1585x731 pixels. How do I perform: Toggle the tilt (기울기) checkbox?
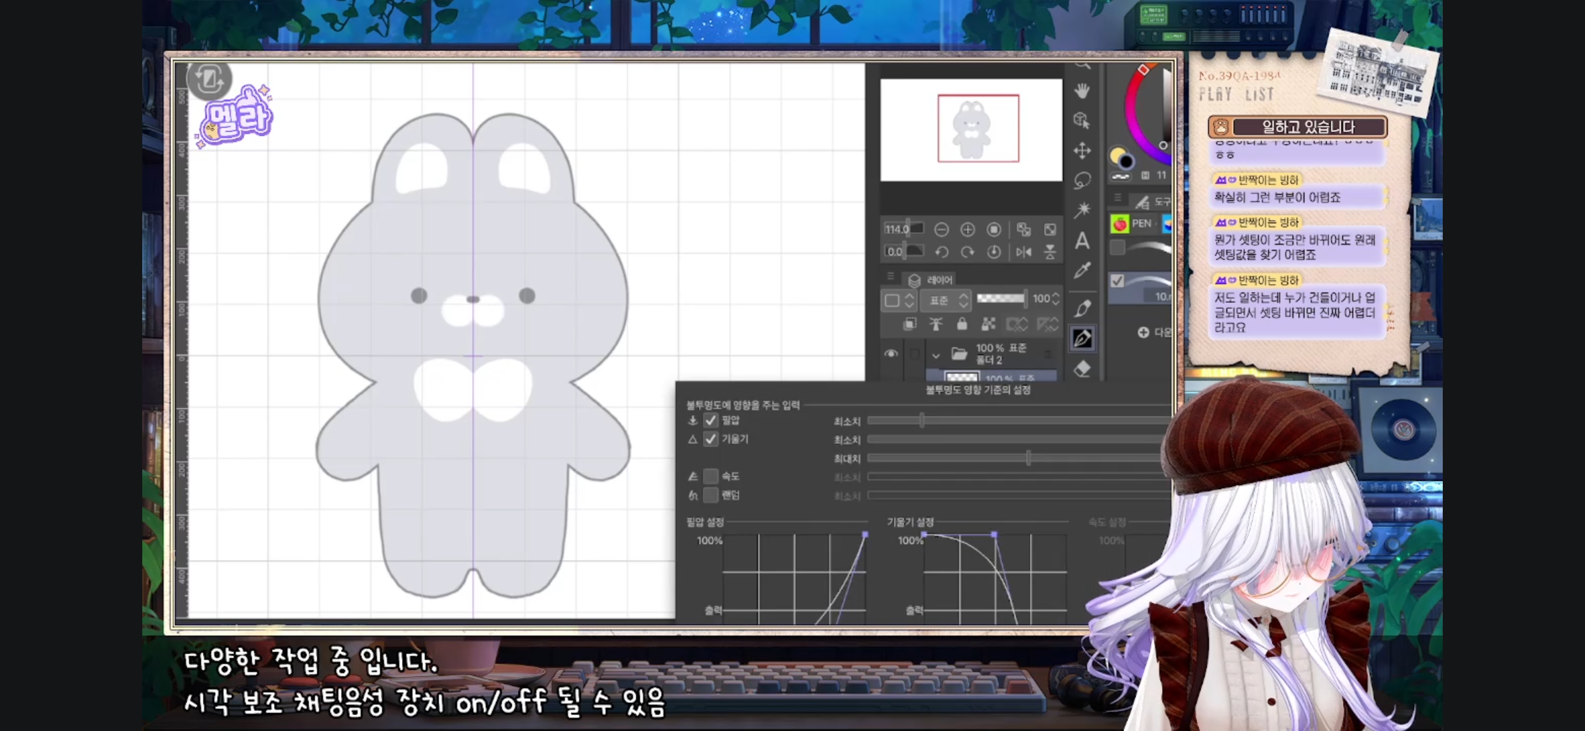coord(711,439)
